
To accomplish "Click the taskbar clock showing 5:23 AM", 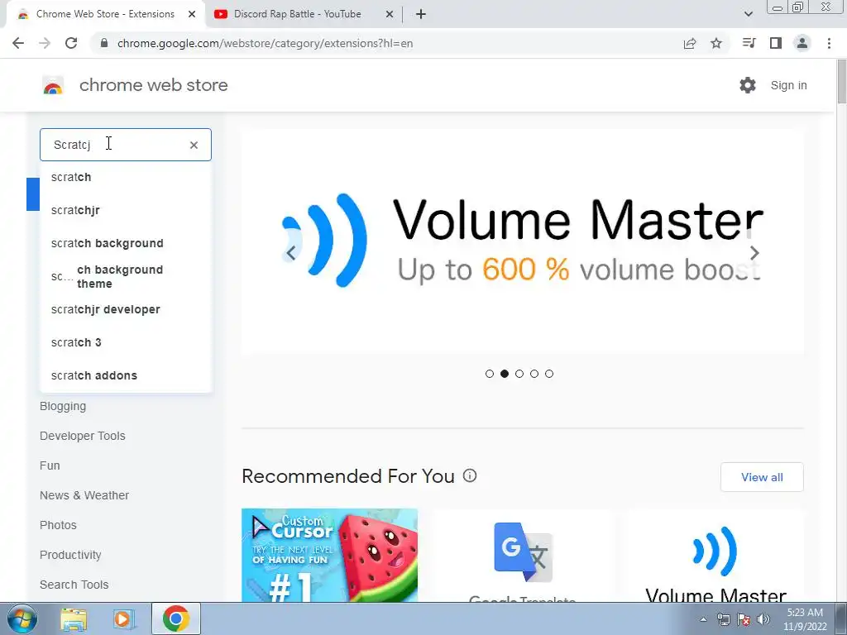I will coord(805,619).
